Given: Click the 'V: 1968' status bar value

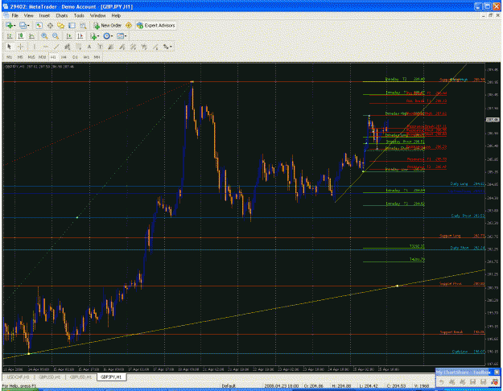Looking at the screenshot, I should pos(422,386).
